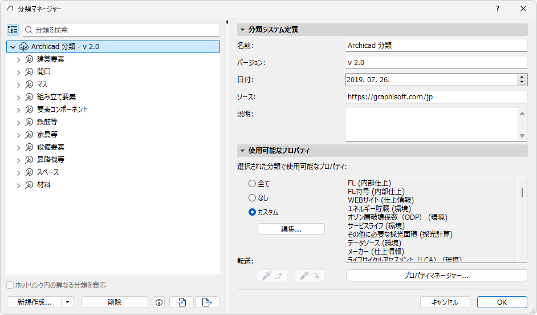Click the 新規作成... button
The image size is (537, 315).
click(35, 302)
